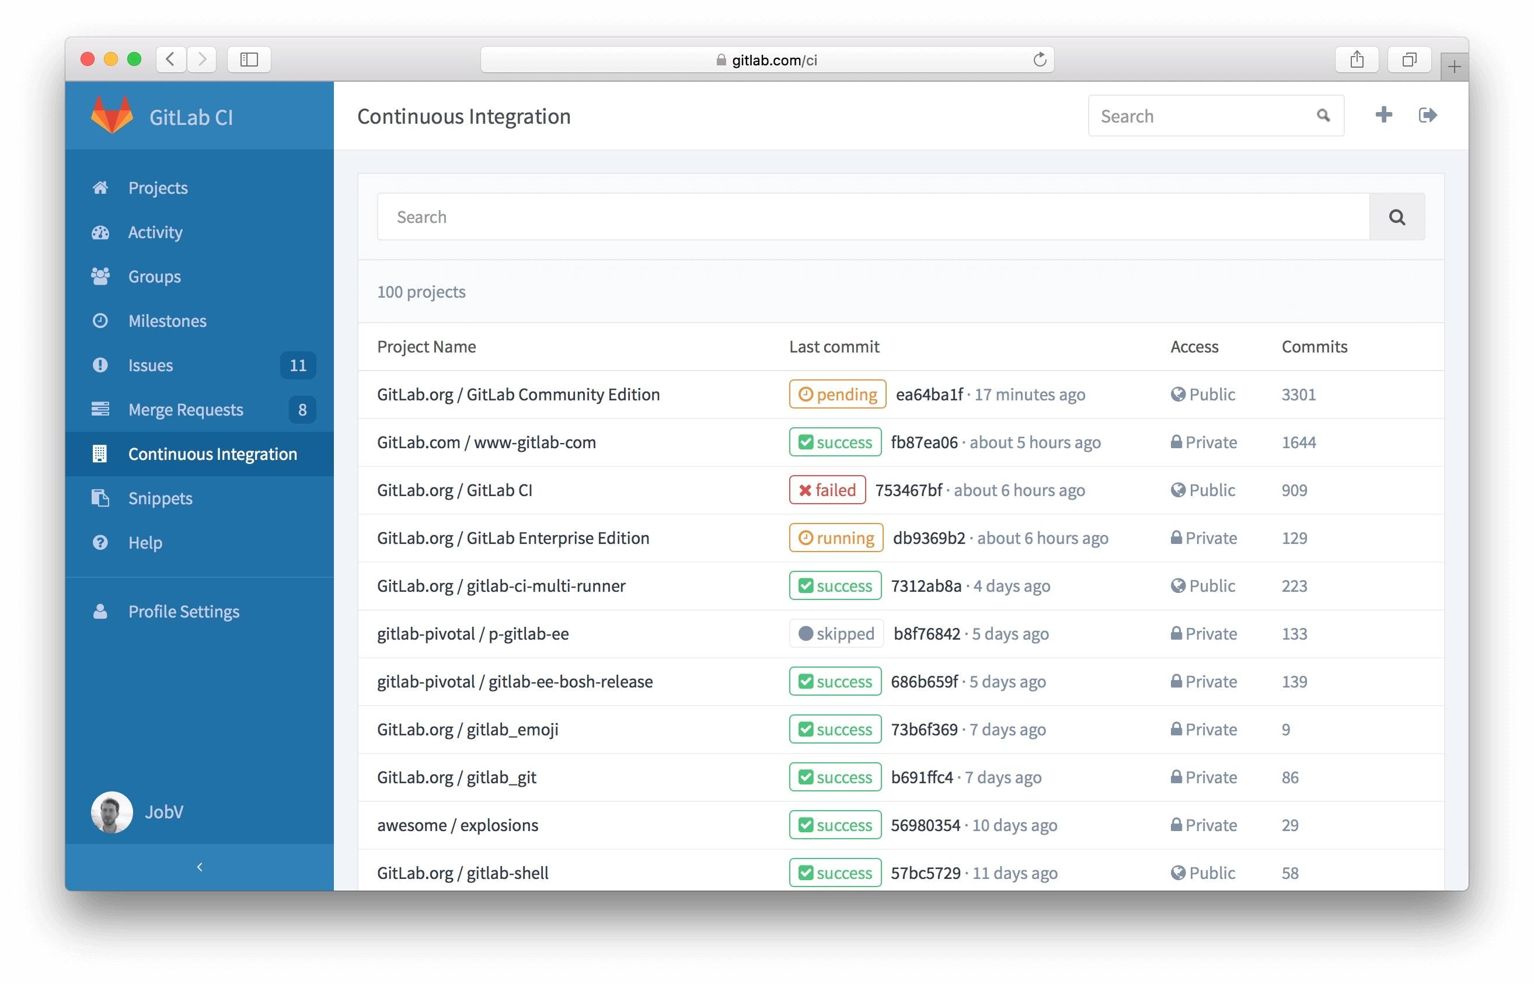
Task: Click the Issues count badge 11
Action: [298, 365]
